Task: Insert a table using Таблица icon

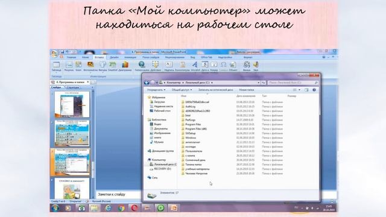Action: tap(56, 66)
